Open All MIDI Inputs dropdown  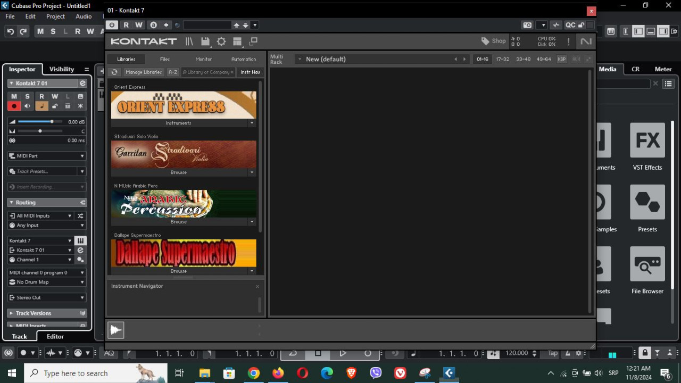[41, 216]
